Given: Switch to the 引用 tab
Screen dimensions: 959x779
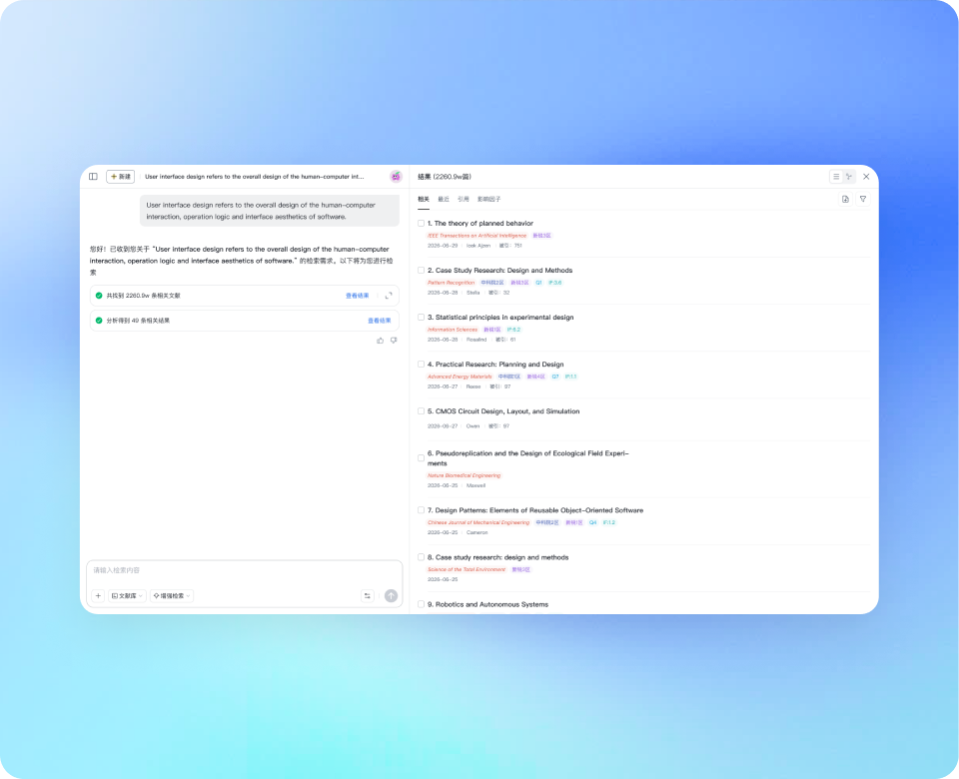Looking at the screenshot, I should pyautogui.click(x=464, y=200).
